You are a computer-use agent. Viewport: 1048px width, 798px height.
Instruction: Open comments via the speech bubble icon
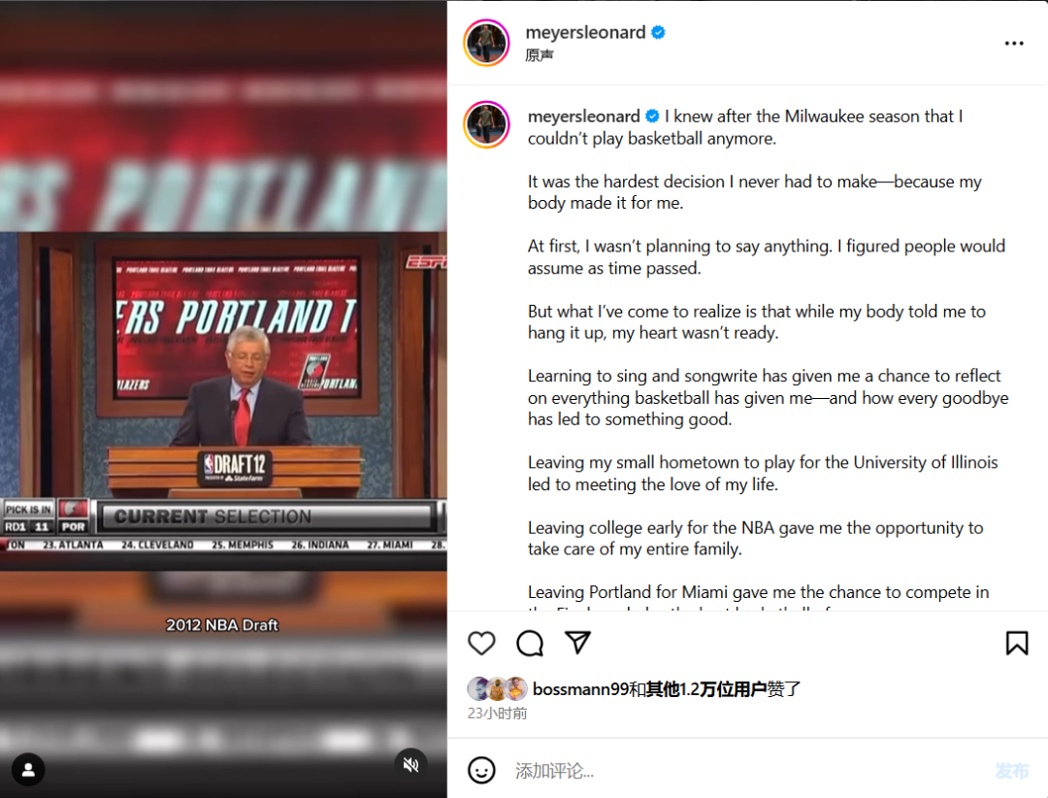point(530,643)
